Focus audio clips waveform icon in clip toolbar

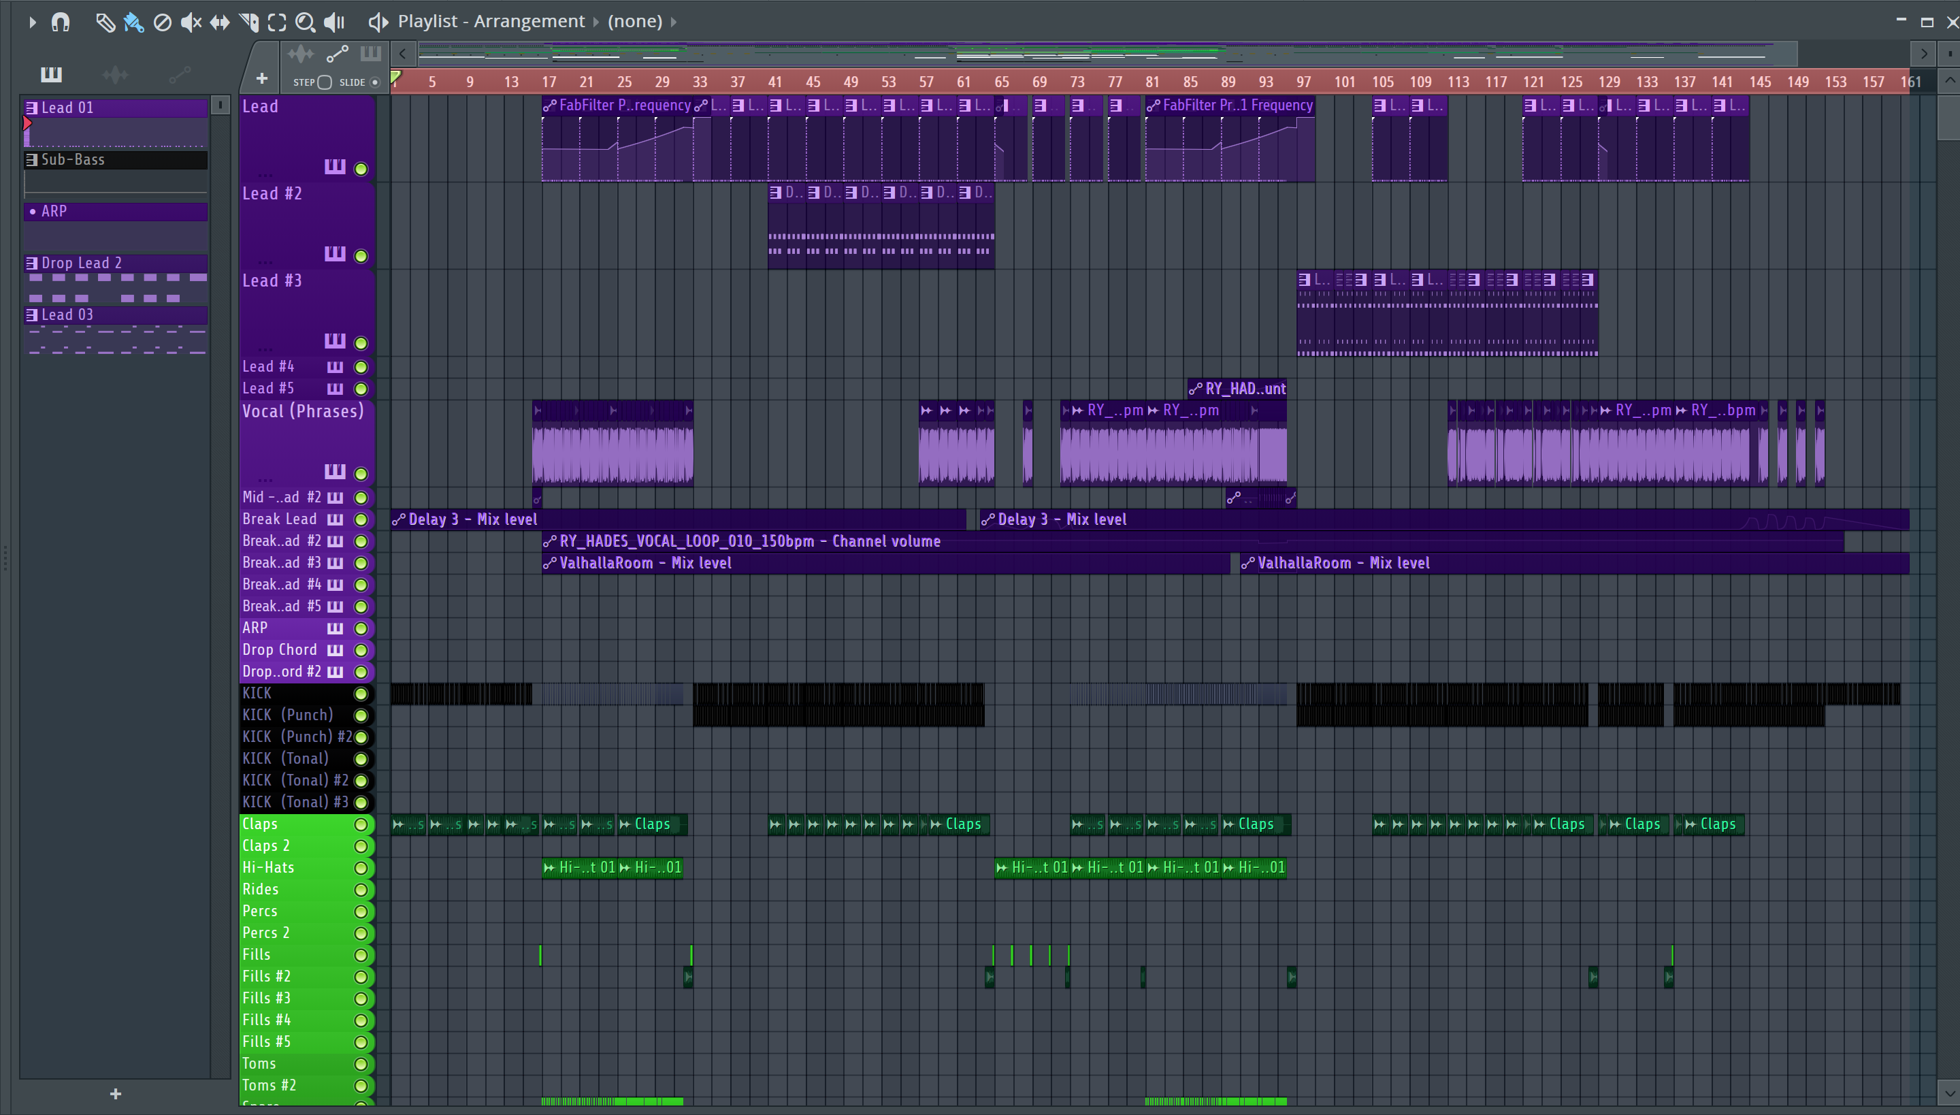[301, 54]
